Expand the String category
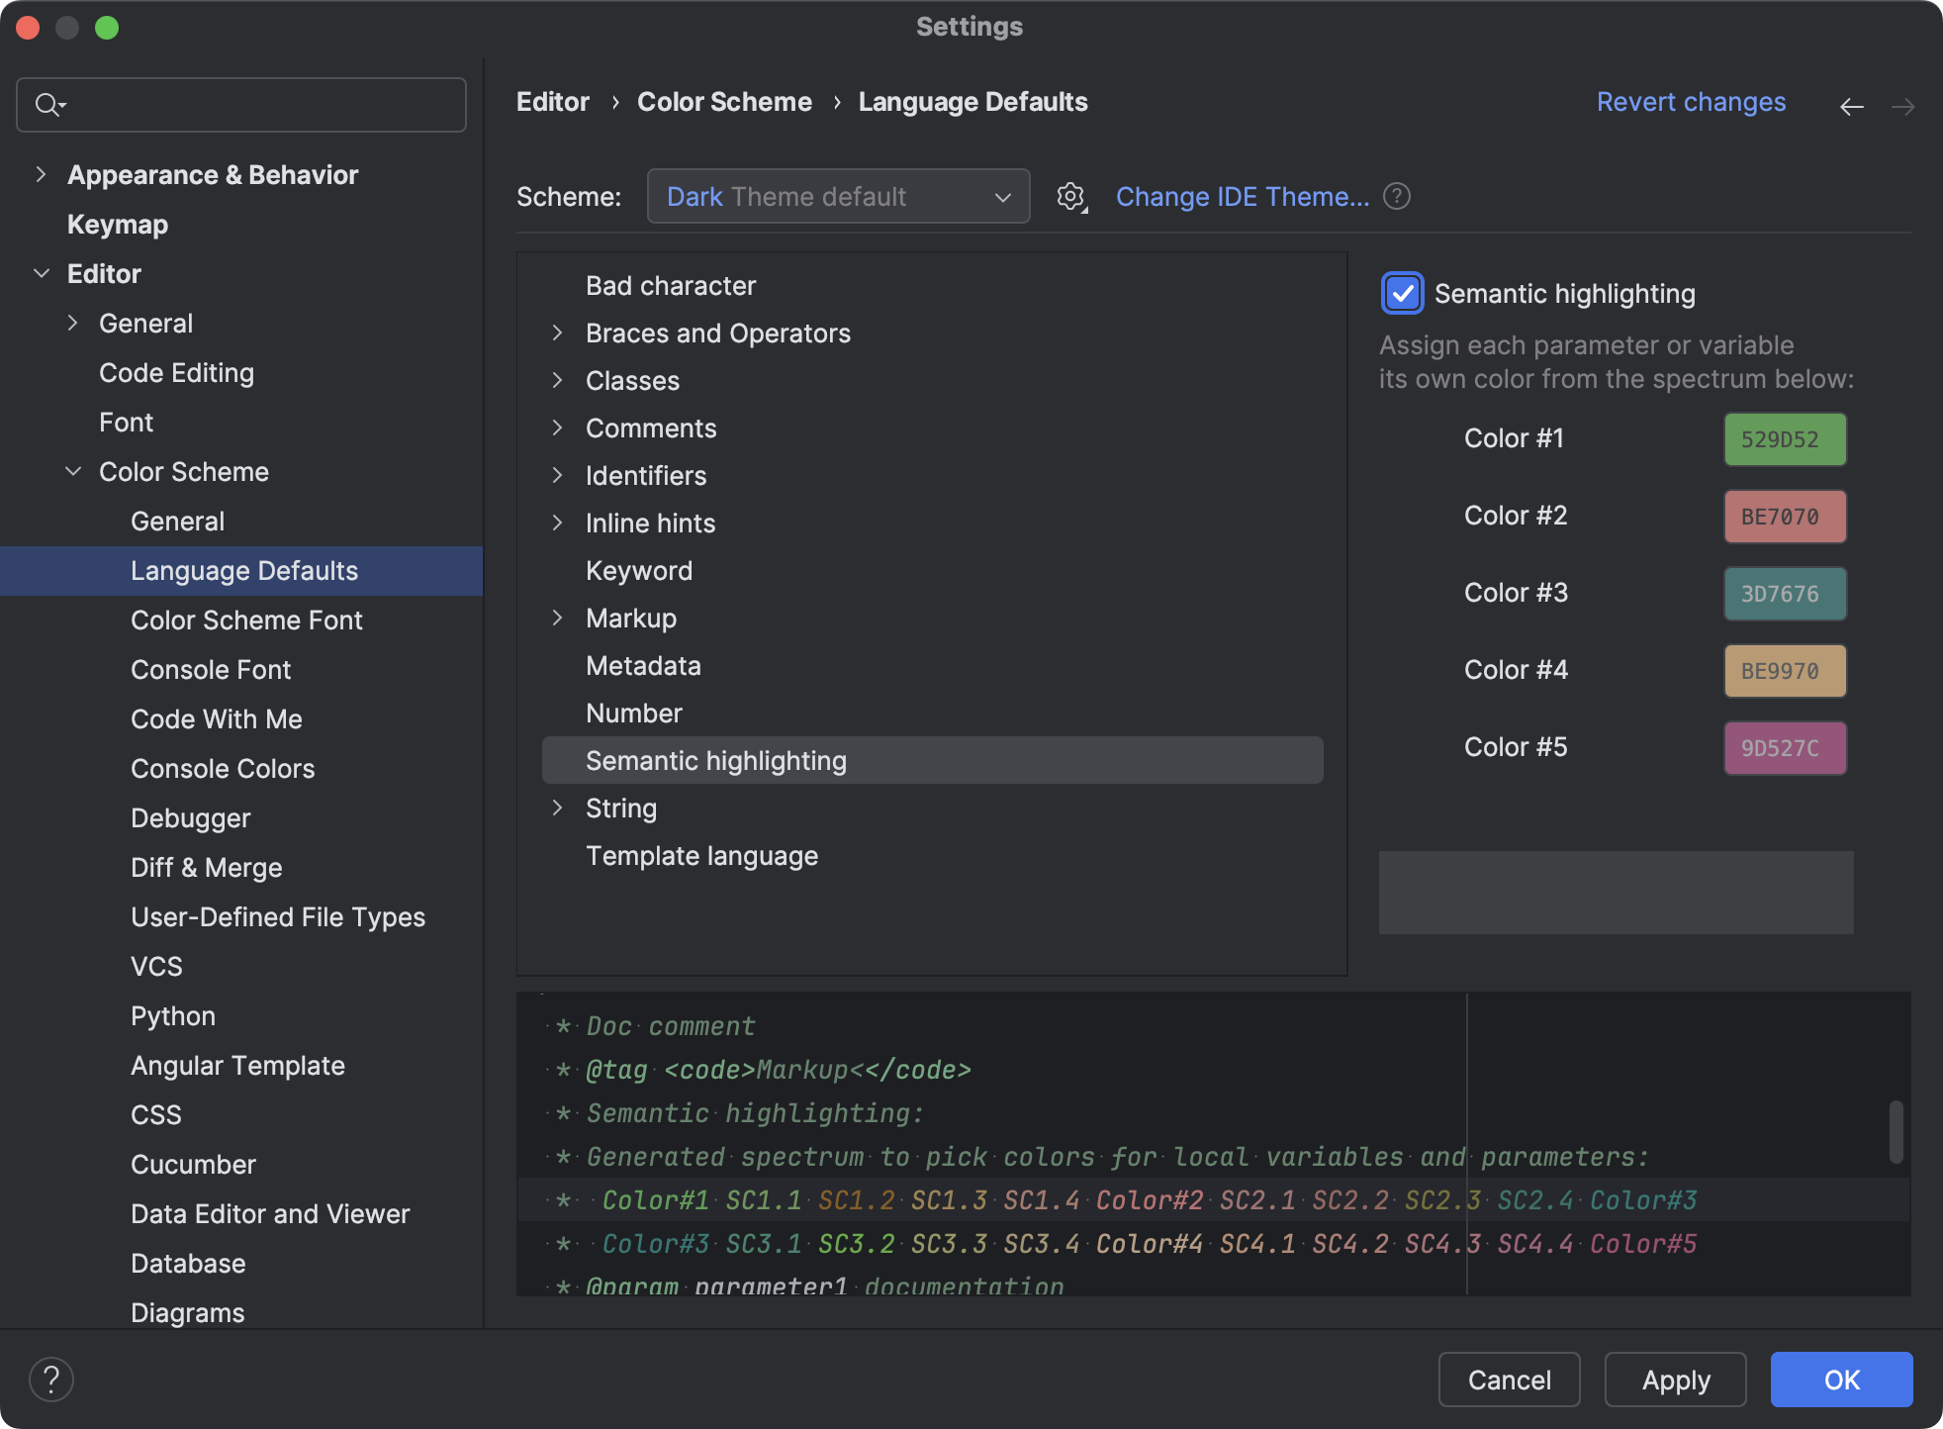The image size is (1943, 1429). [559, 808]
